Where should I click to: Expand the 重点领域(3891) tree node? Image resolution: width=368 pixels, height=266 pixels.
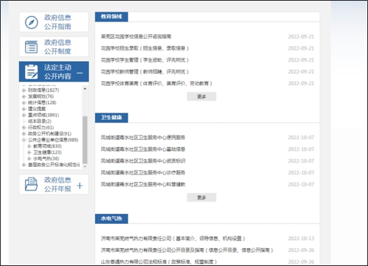click(x=24, y=115)
